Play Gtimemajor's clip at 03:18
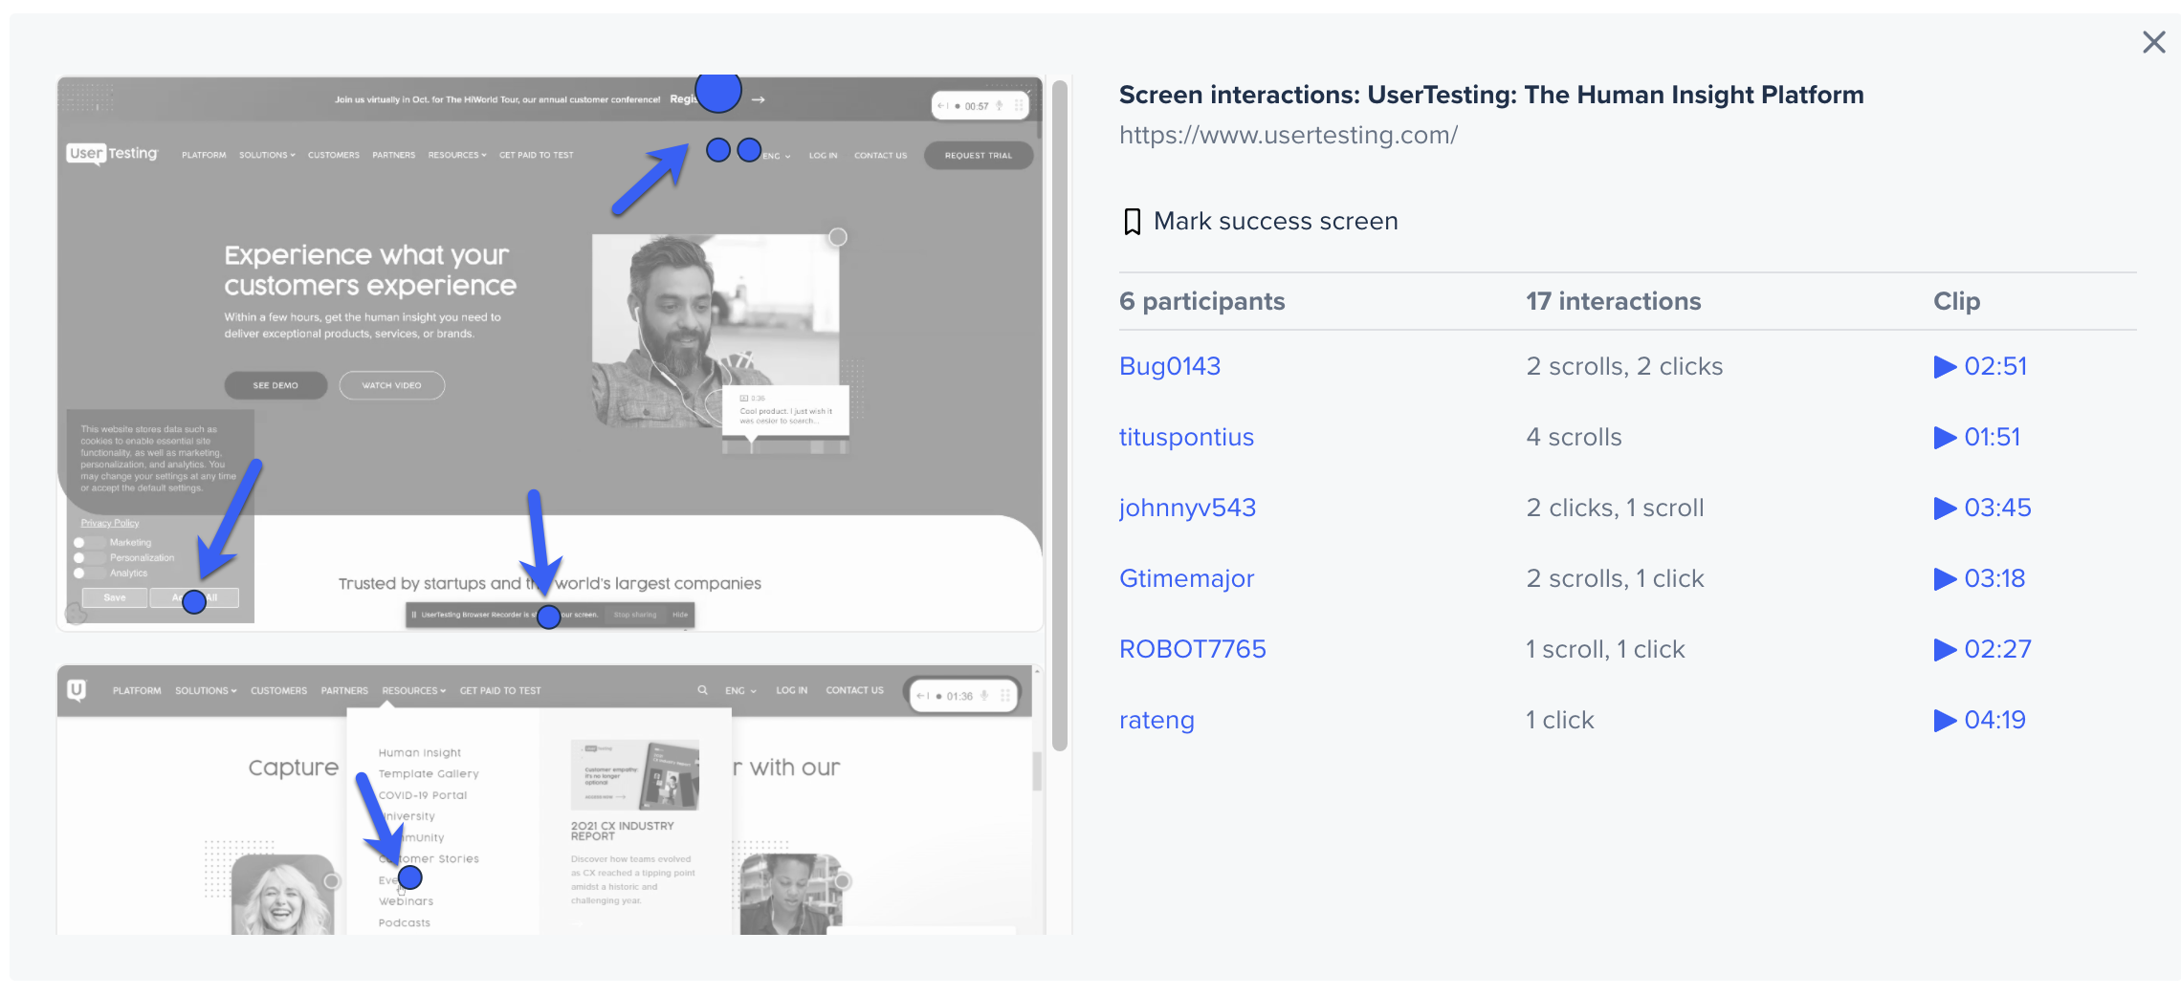 point(1979,578)
